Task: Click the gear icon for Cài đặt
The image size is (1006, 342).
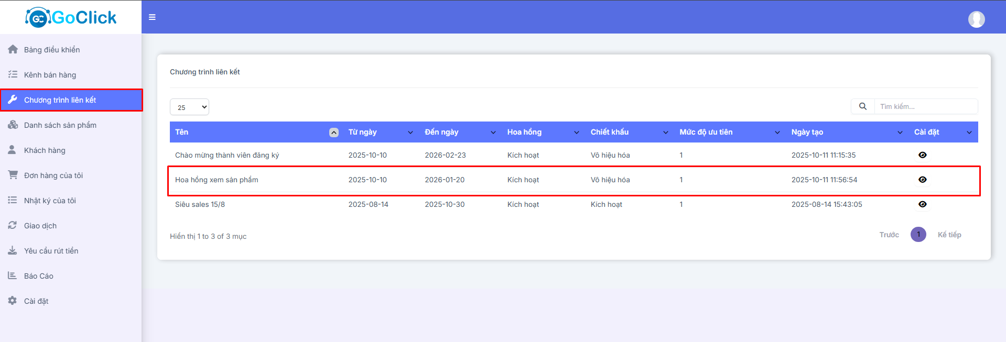Action: [13, 301]
